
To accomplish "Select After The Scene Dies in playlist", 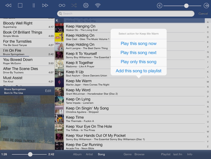I will coord(27,70).
